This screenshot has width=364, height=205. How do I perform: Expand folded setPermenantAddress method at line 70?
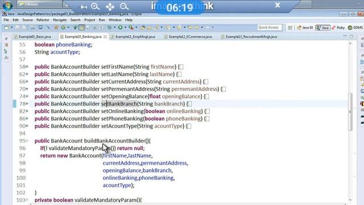[27, 89]
